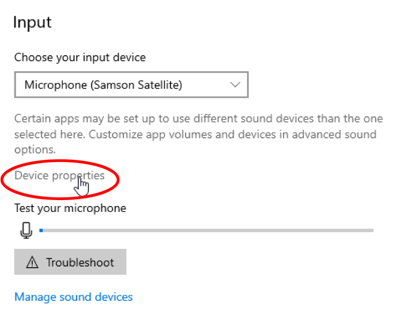Click the word 'Troubleshoot' on the button
Image resolution: width=395 pixels, height=317 pixels.
coord(80,262)
